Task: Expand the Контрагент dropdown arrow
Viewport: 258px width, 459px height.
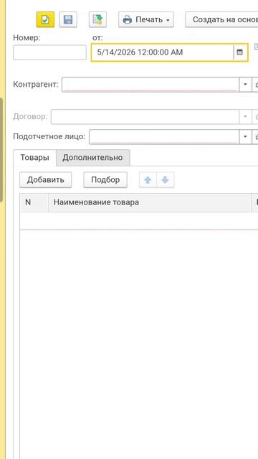Action: click(245, 85)
